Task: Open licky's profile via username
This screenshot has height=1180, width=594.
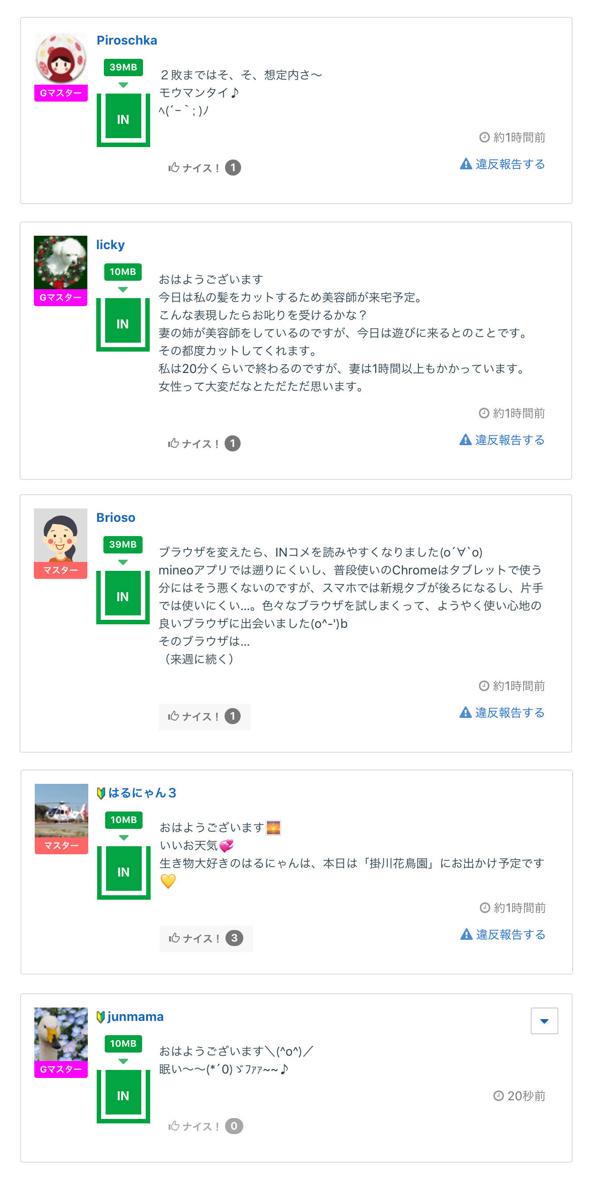Action: pyautogui.click(x=111, y=245)
